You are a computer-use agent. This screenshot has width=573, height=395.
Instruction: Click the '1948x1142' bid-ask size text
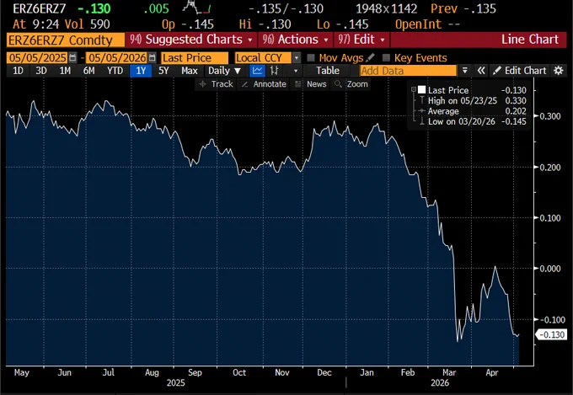point(387,8)
